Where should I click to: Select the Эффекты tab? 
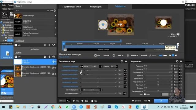pyautogui.click(x=120, y=6)
